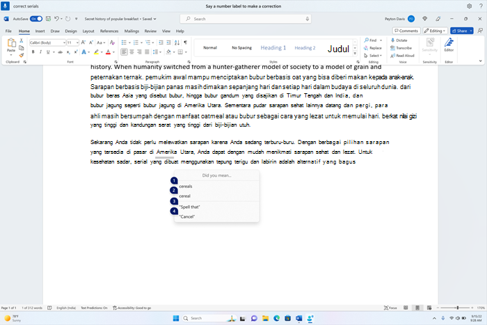Set alignment to Center
Viewport: 487px width, 325px height.
tap(131, 52)
